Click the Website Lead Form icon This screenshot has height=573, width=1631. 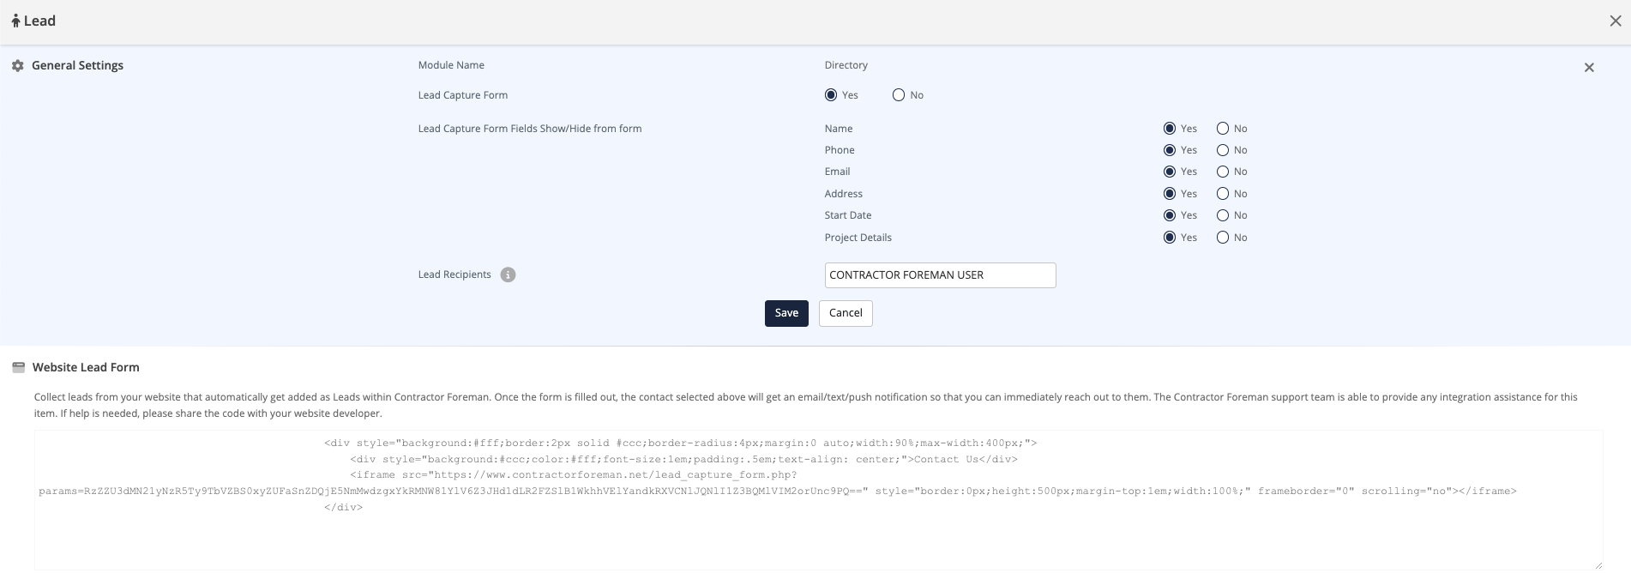coord(19,368)
